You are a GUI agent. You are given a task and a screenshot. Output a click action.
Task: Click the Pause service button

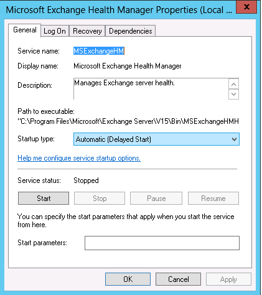tap(156, 199)
